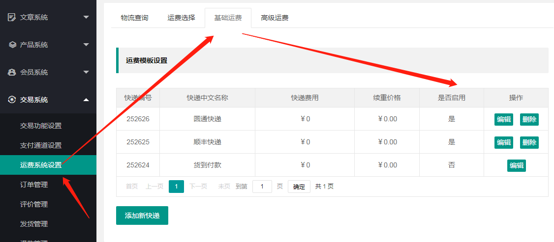Open 订单管理 in the sidebar
The width and height of the screenshot is (554, 242).
tap(34, 185)
